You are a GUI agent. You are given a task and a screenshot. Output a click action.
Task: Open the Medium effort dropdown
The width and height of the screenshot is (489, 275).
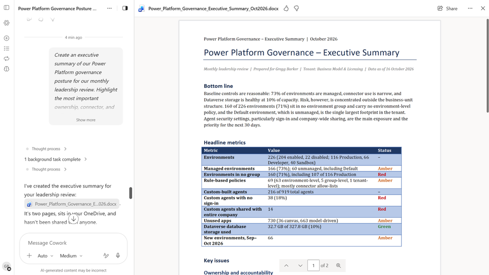[71, 256]
